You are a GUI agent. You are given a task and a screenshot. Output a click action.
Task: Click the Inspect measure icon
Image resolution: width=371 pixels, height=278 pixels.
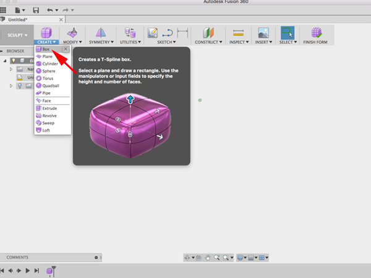pyautogui.click(x=238, y=33)
